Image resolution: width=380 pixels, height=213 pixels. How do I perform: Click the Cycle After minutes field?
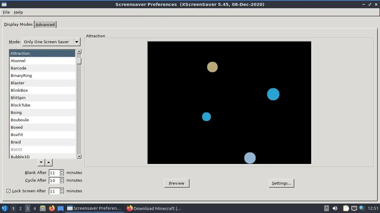tap(54, 180)
